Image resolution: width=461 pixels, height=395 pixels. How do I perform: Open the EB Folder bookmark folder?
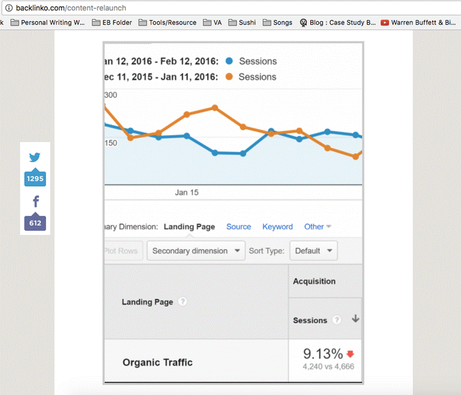112,22
